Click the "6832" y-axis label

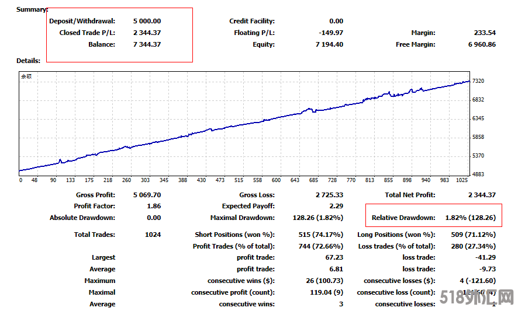(478, 100)
